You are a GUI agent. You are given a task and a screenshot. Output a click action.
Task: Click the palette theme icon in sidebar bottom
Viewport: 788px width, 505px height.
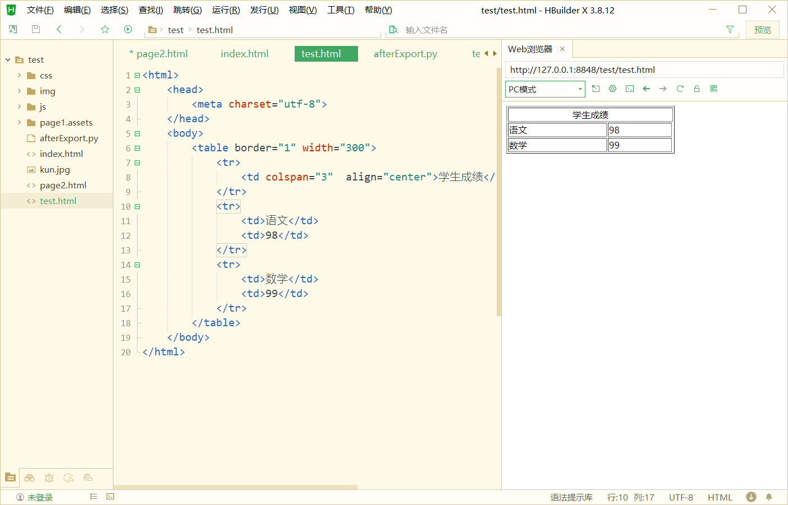pos(88,478)
